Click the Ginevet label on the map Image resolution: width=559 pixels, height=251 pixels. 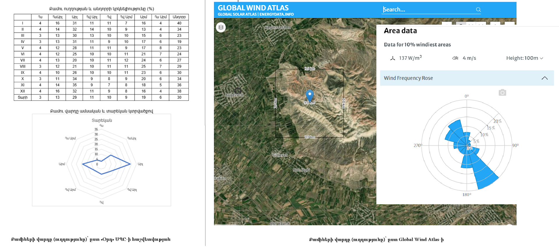[x=280, y=155]
